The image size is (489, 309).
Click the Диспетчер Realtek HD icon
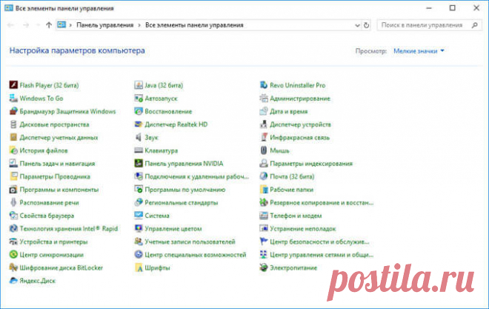click(x=139, y=124)
